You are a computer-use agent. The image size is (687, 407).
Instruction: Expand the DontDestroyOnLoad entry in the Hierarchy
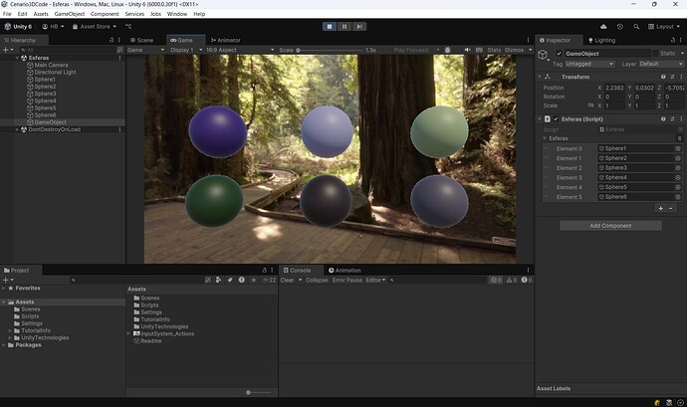[x=18, y=129]
